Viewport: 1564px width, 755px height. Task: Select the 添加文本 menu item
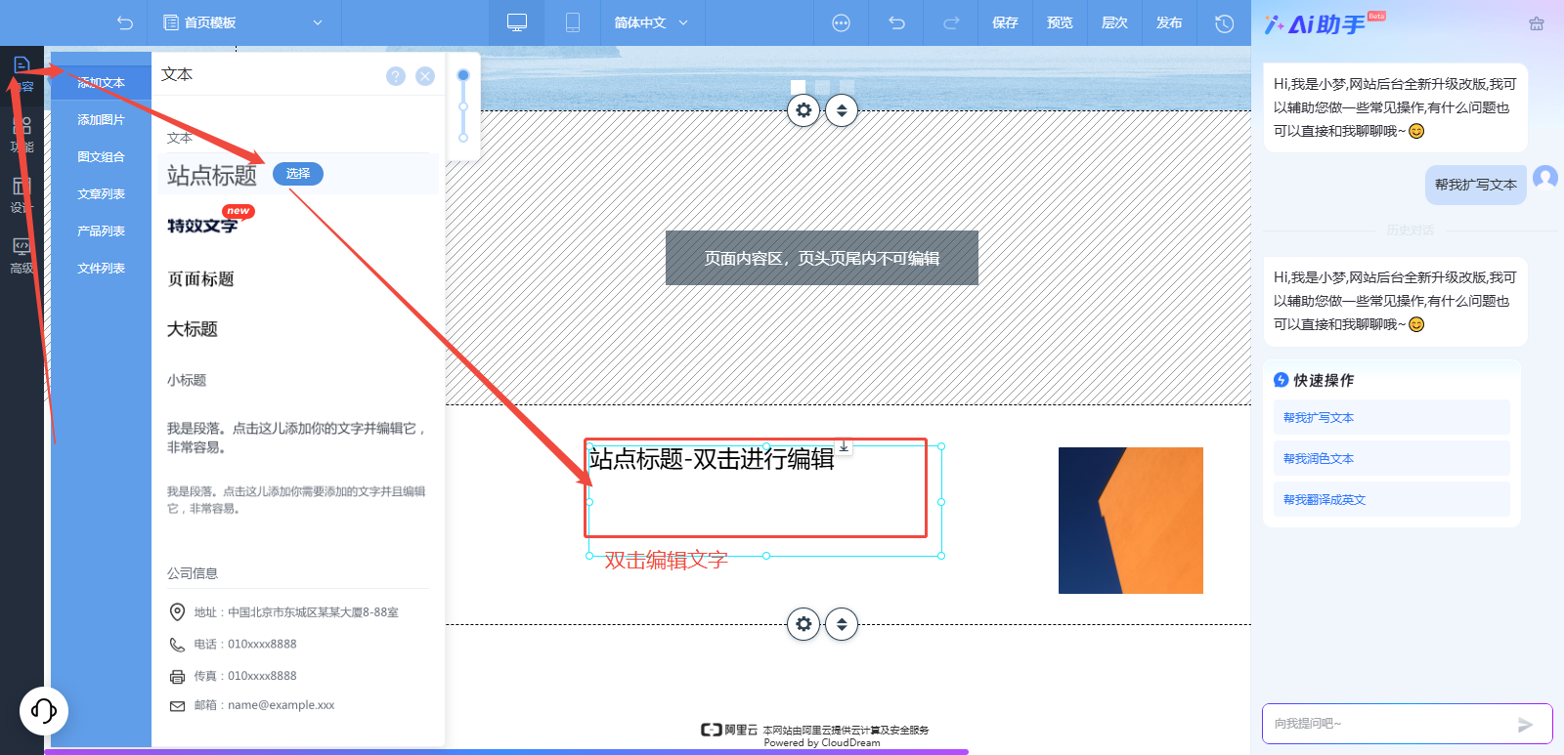pyautogui.click(x=102, y=83)
